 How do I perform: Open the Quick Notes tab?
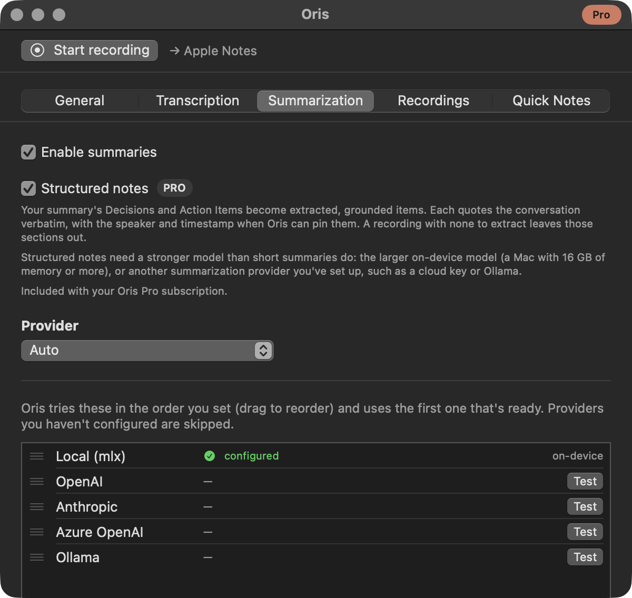tap(551, 101)
